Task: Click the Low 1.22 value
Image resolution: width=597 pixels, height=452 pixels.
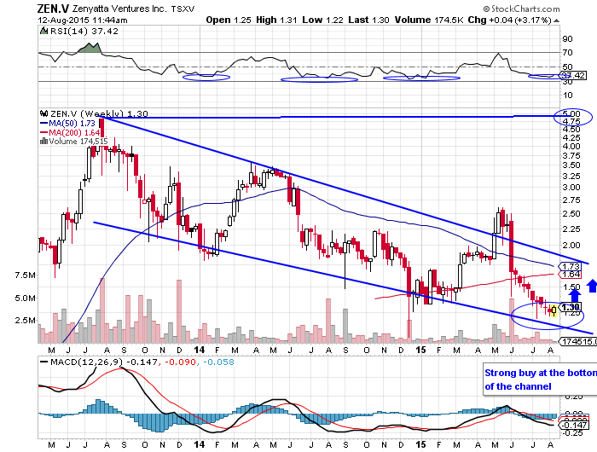Action: 323,20
